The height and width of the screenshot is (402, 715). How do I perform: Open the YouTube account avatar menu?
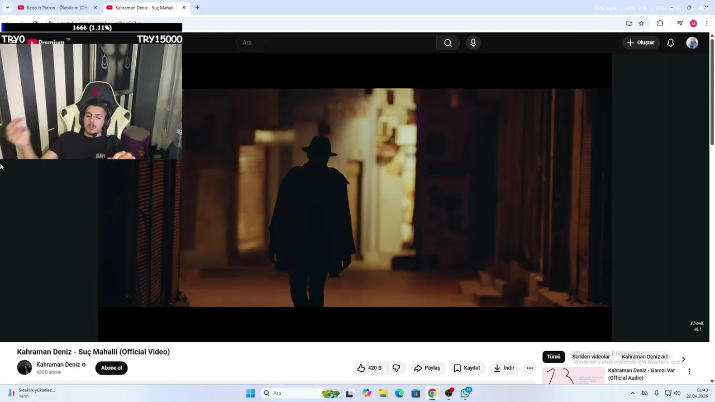click(692, 43)
